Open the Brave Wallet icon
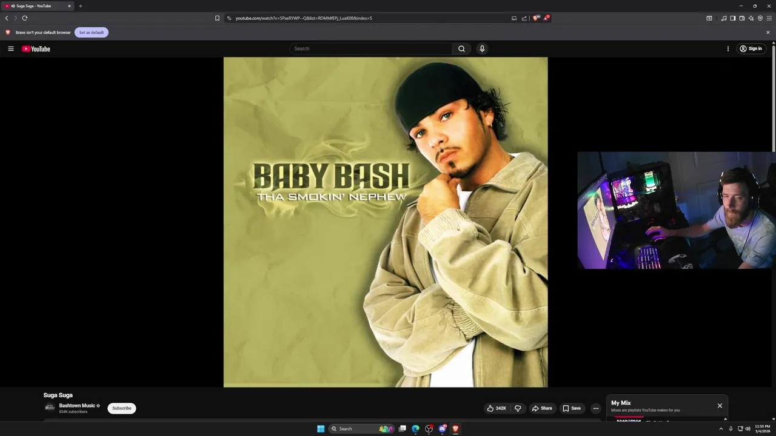The image size is (776, 436). click(x=742, y=18)
